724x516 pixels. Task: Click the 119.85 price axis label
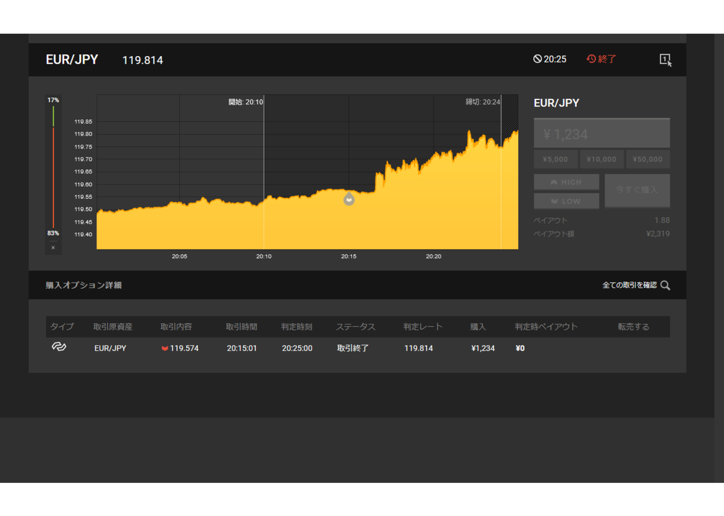pyautogui.click(x=83, y=122)
